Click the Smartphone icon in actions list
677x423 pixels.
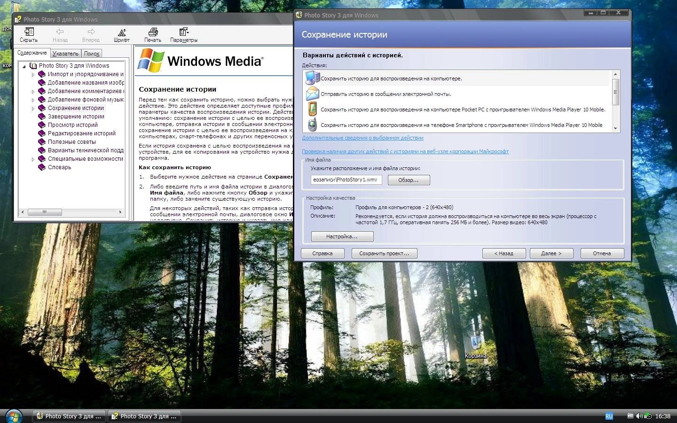coord(312,125)
